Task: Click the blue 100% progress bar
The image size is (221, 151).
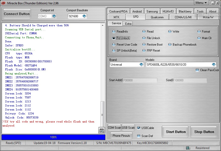Action: [53, 137]
